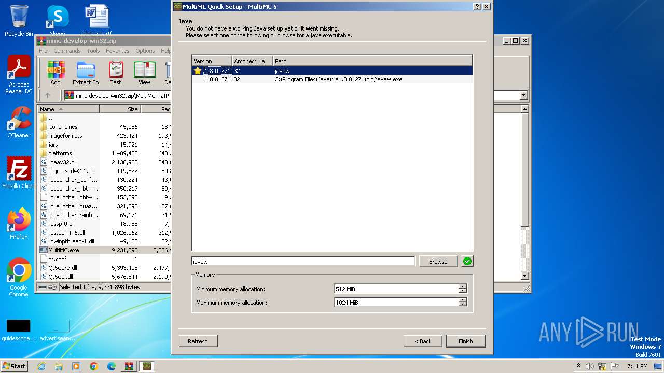
Task: Select the C:/Program Files/Java javaw.exe entry
Action: click(332, 79)
